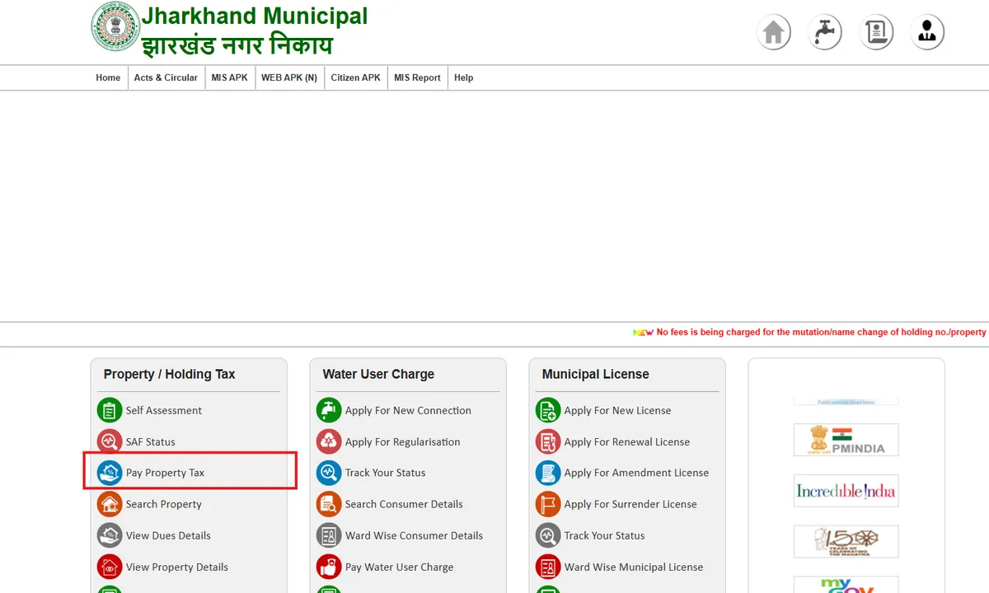
Task: Click the home icon in header
Action: (x=773, y=33)
